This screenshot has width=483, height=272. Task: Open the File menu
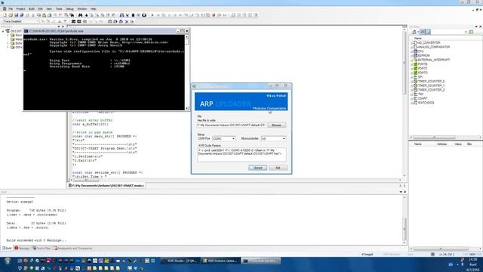pyautogui.click(x=11, y=9)
